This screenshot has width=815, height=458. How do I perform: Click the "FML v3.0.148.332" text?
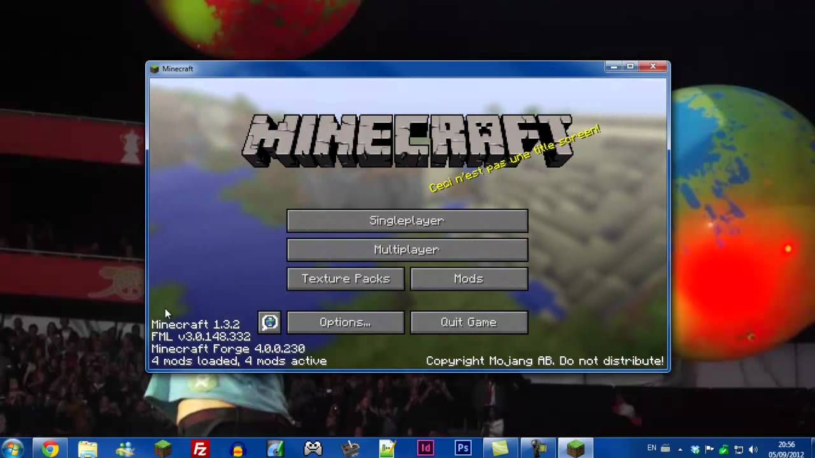201,337
